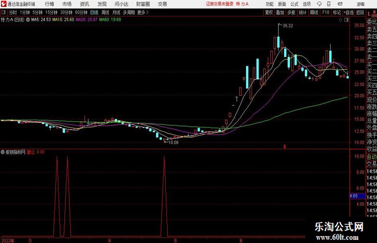
Task: Open the 发现 menu
Action: point(102,4)
